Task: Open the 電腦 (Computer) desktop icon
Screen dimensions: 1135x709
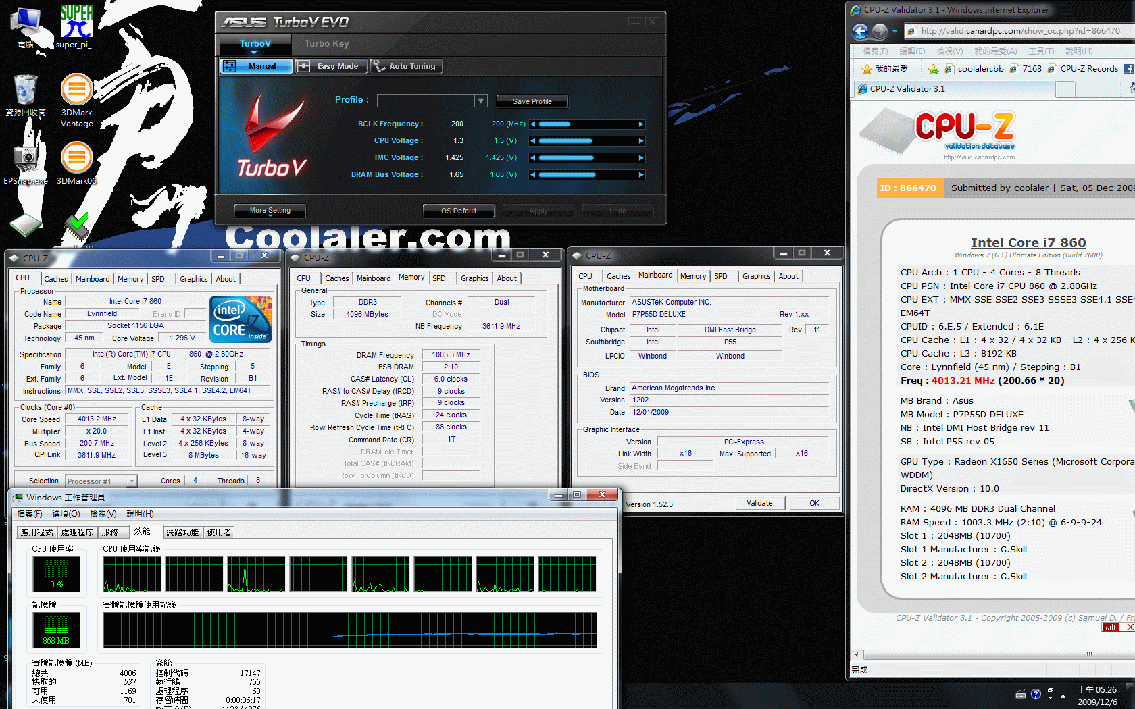Action: click(26, 27)
